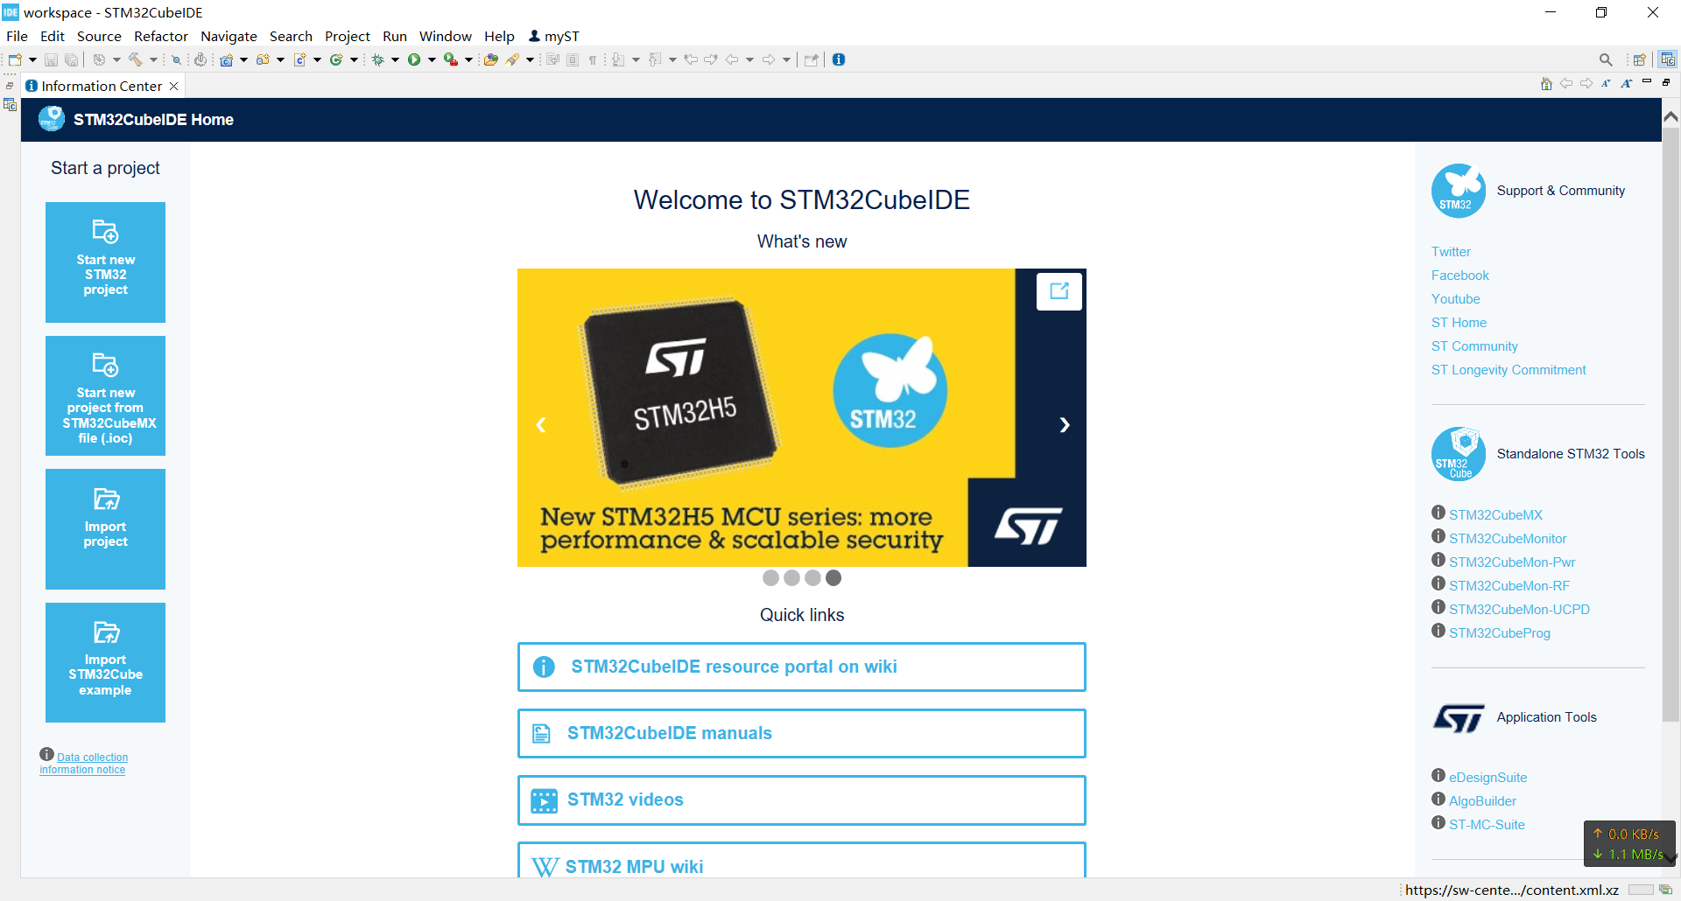Select the third carousel dot

pyautogui.click(x=812, y=577)
